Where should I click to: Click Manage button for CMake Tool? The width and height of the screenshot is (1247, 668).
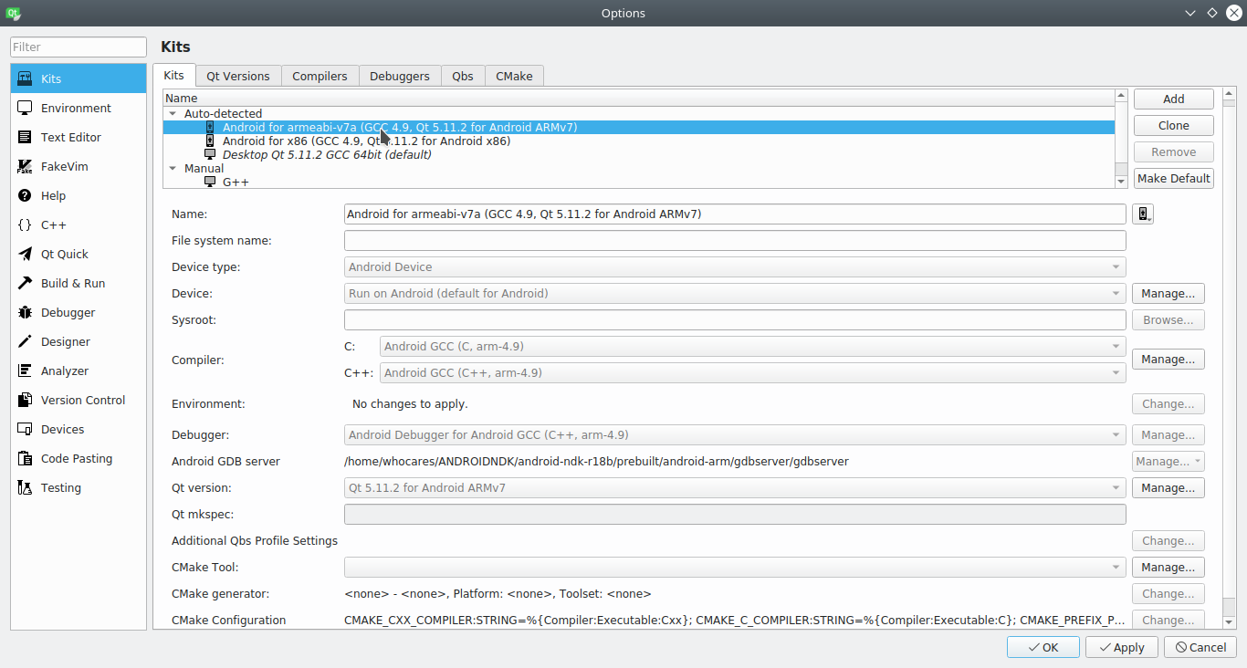(1168, 568)
